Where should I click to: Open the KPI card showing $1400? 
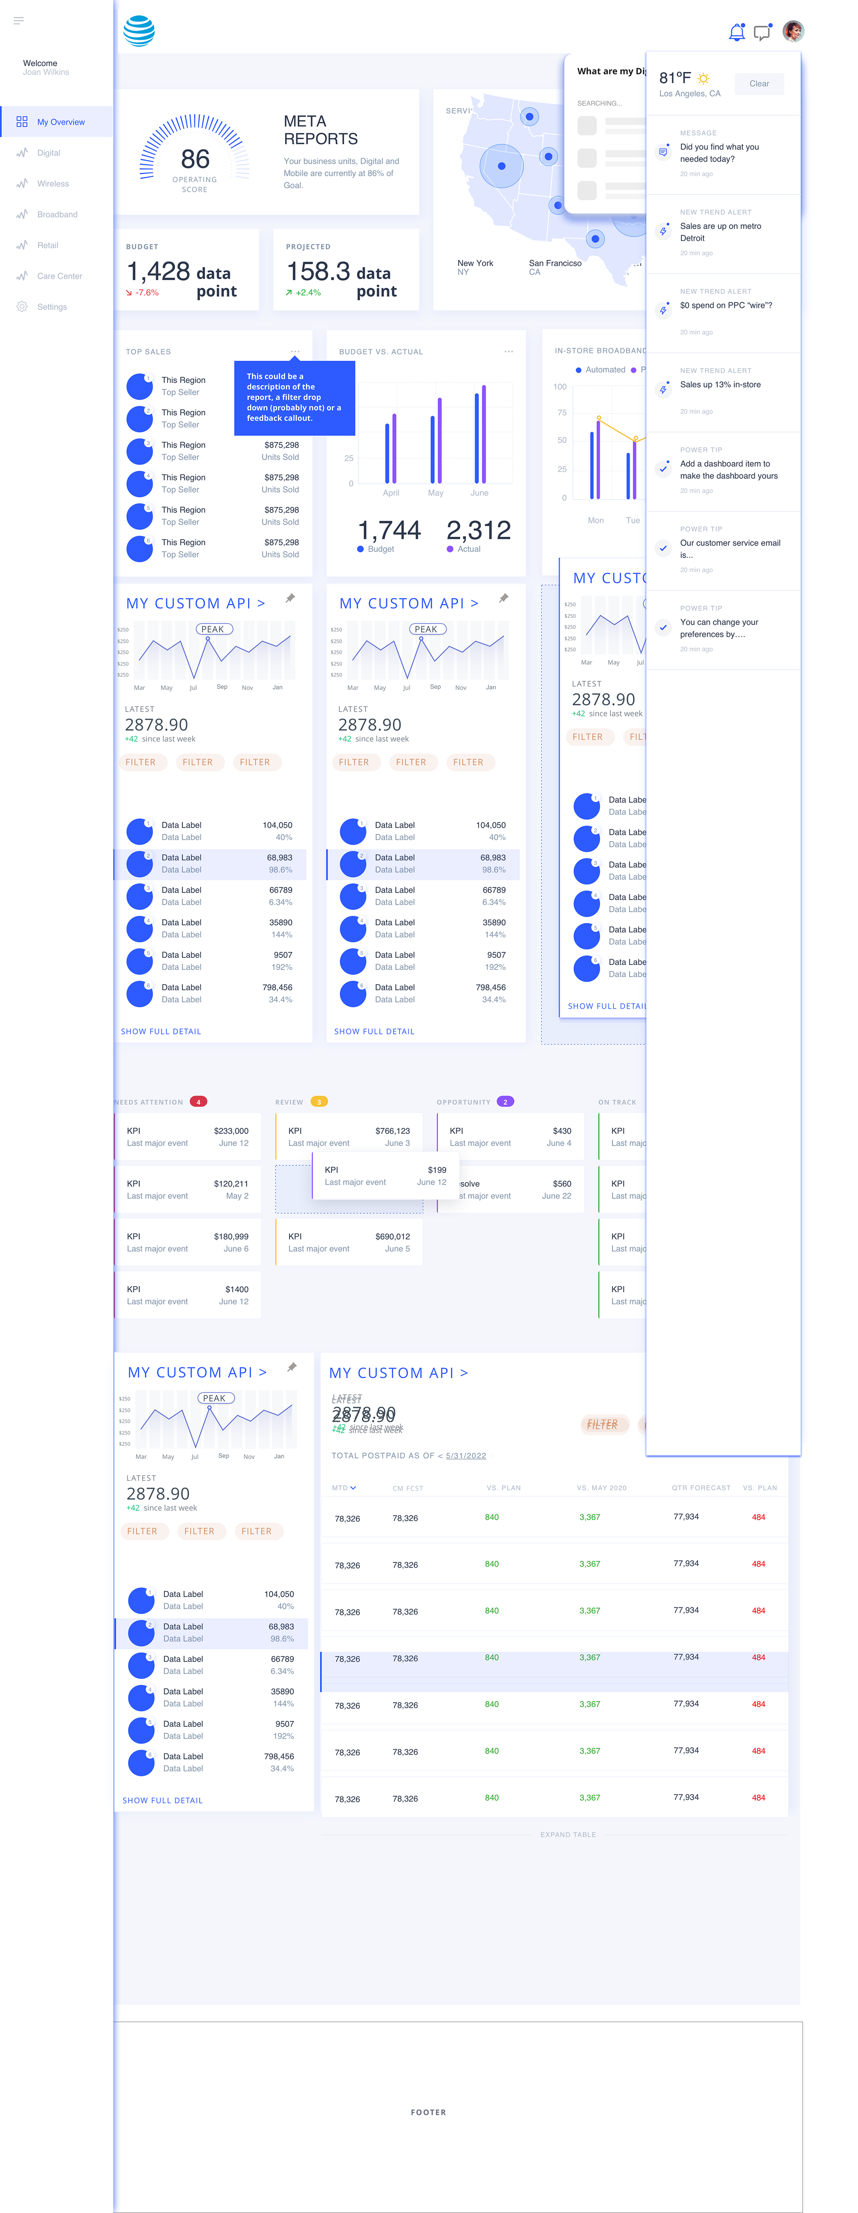coord(187,1294)
